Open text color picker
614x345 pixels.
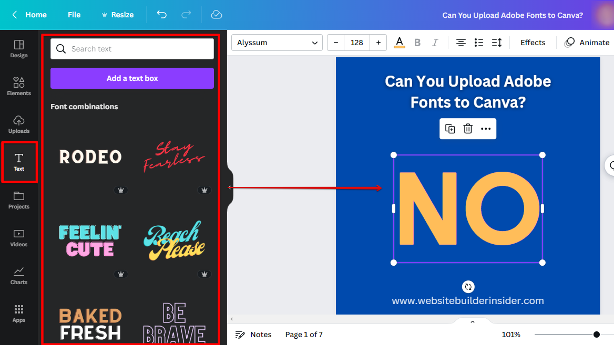399,43
